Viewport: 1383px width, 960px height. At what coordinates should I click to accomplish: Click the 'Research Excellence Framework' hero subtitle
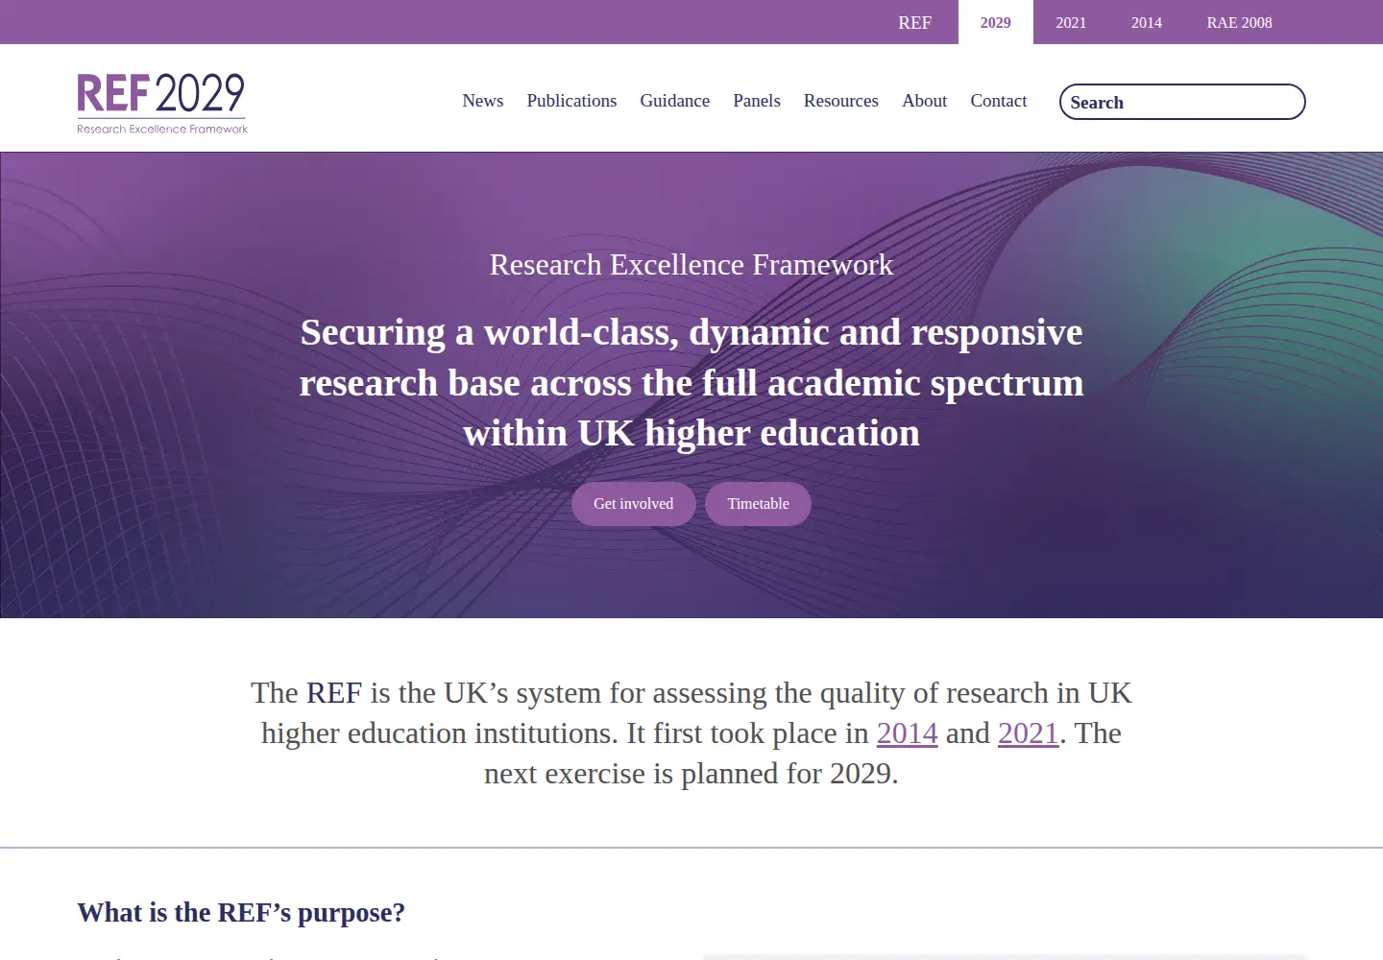691,265
